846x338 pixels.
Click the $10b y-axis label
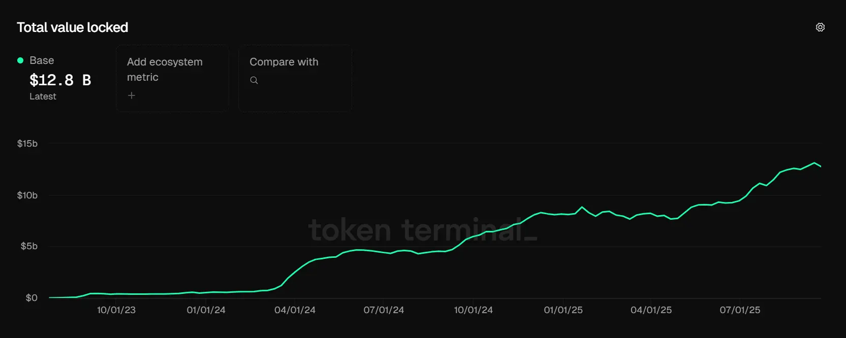[x=27, y=195]
